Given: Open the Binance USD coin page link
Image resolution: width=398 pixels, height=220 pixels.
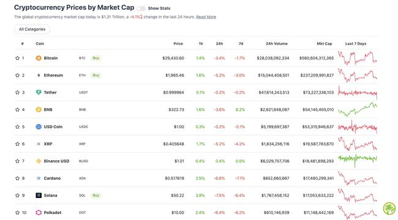Looking at the screenshot, I should coord(56,161).
